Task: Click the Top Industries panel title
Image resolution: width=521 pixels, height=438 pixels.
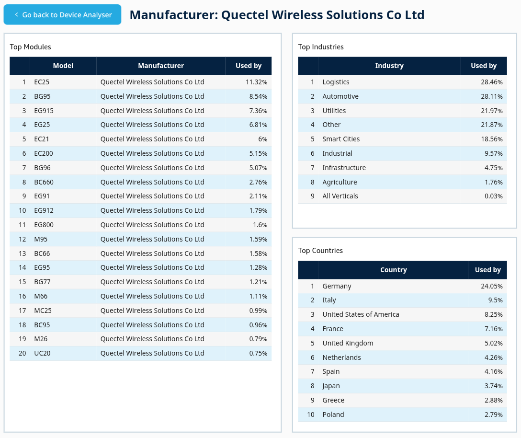Action: [321, 47]
